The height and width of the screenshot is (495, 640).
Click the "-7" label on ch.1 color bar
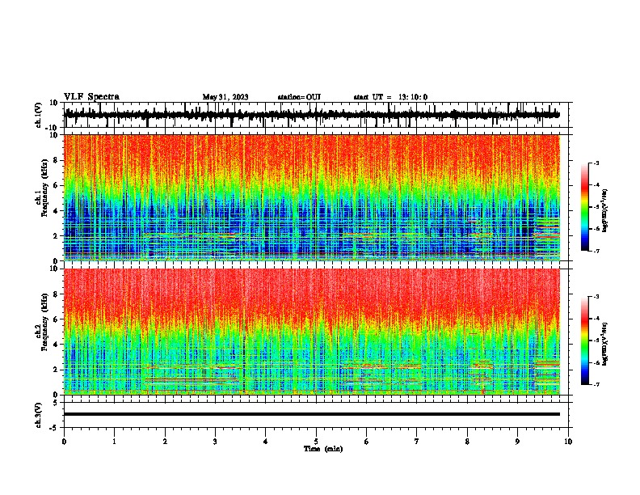[x=596, y=251]
